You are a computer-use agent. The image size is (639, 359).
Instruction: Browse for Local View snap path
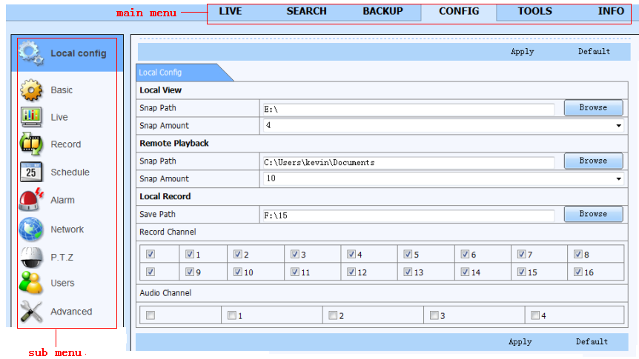click(x=593, y=108)
